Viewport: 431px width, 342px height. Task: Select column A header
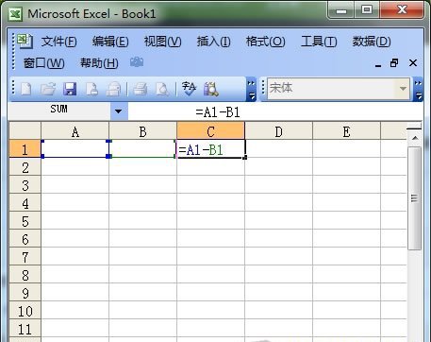pos(75,131)
